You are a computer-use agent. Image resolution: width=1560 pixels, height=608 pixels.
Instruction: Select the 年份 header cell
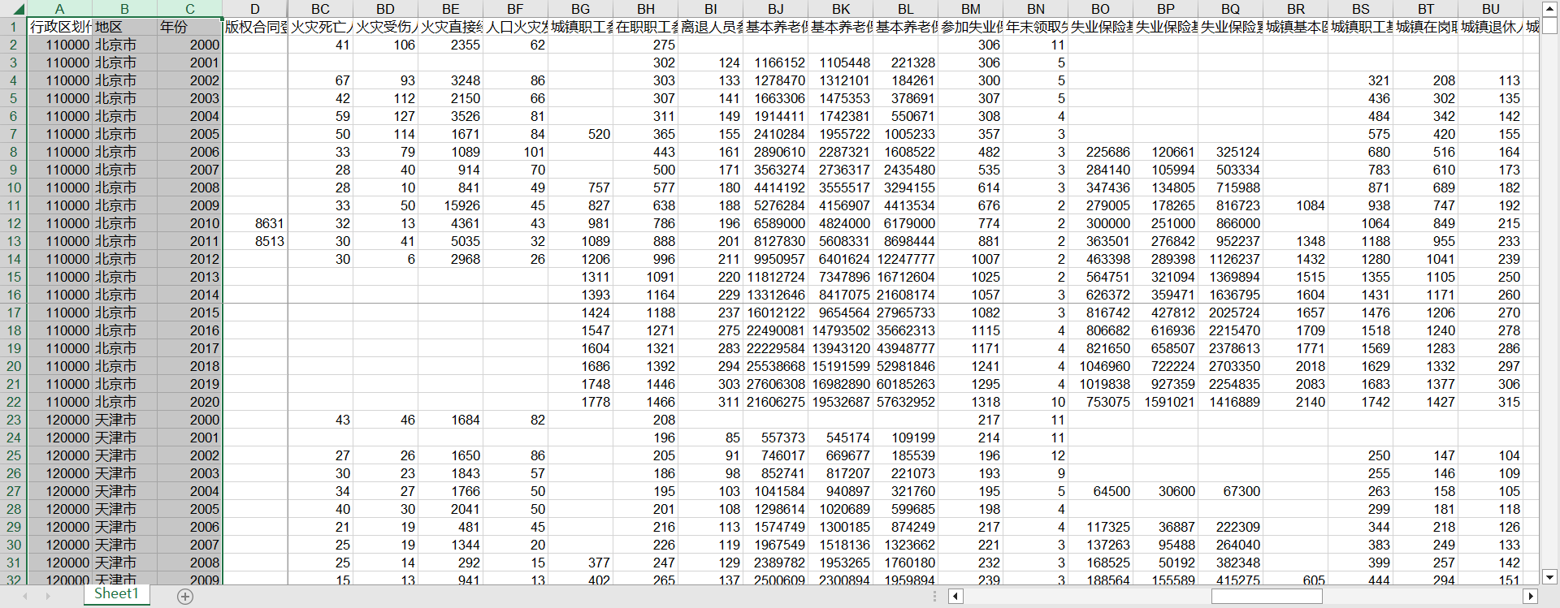pos(189,27)
